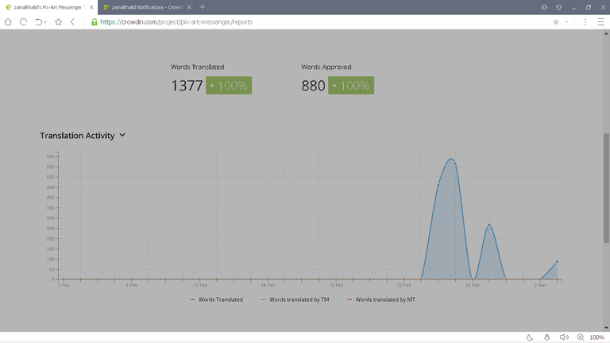Click the scrollbar down arrow

click(606, 328)
